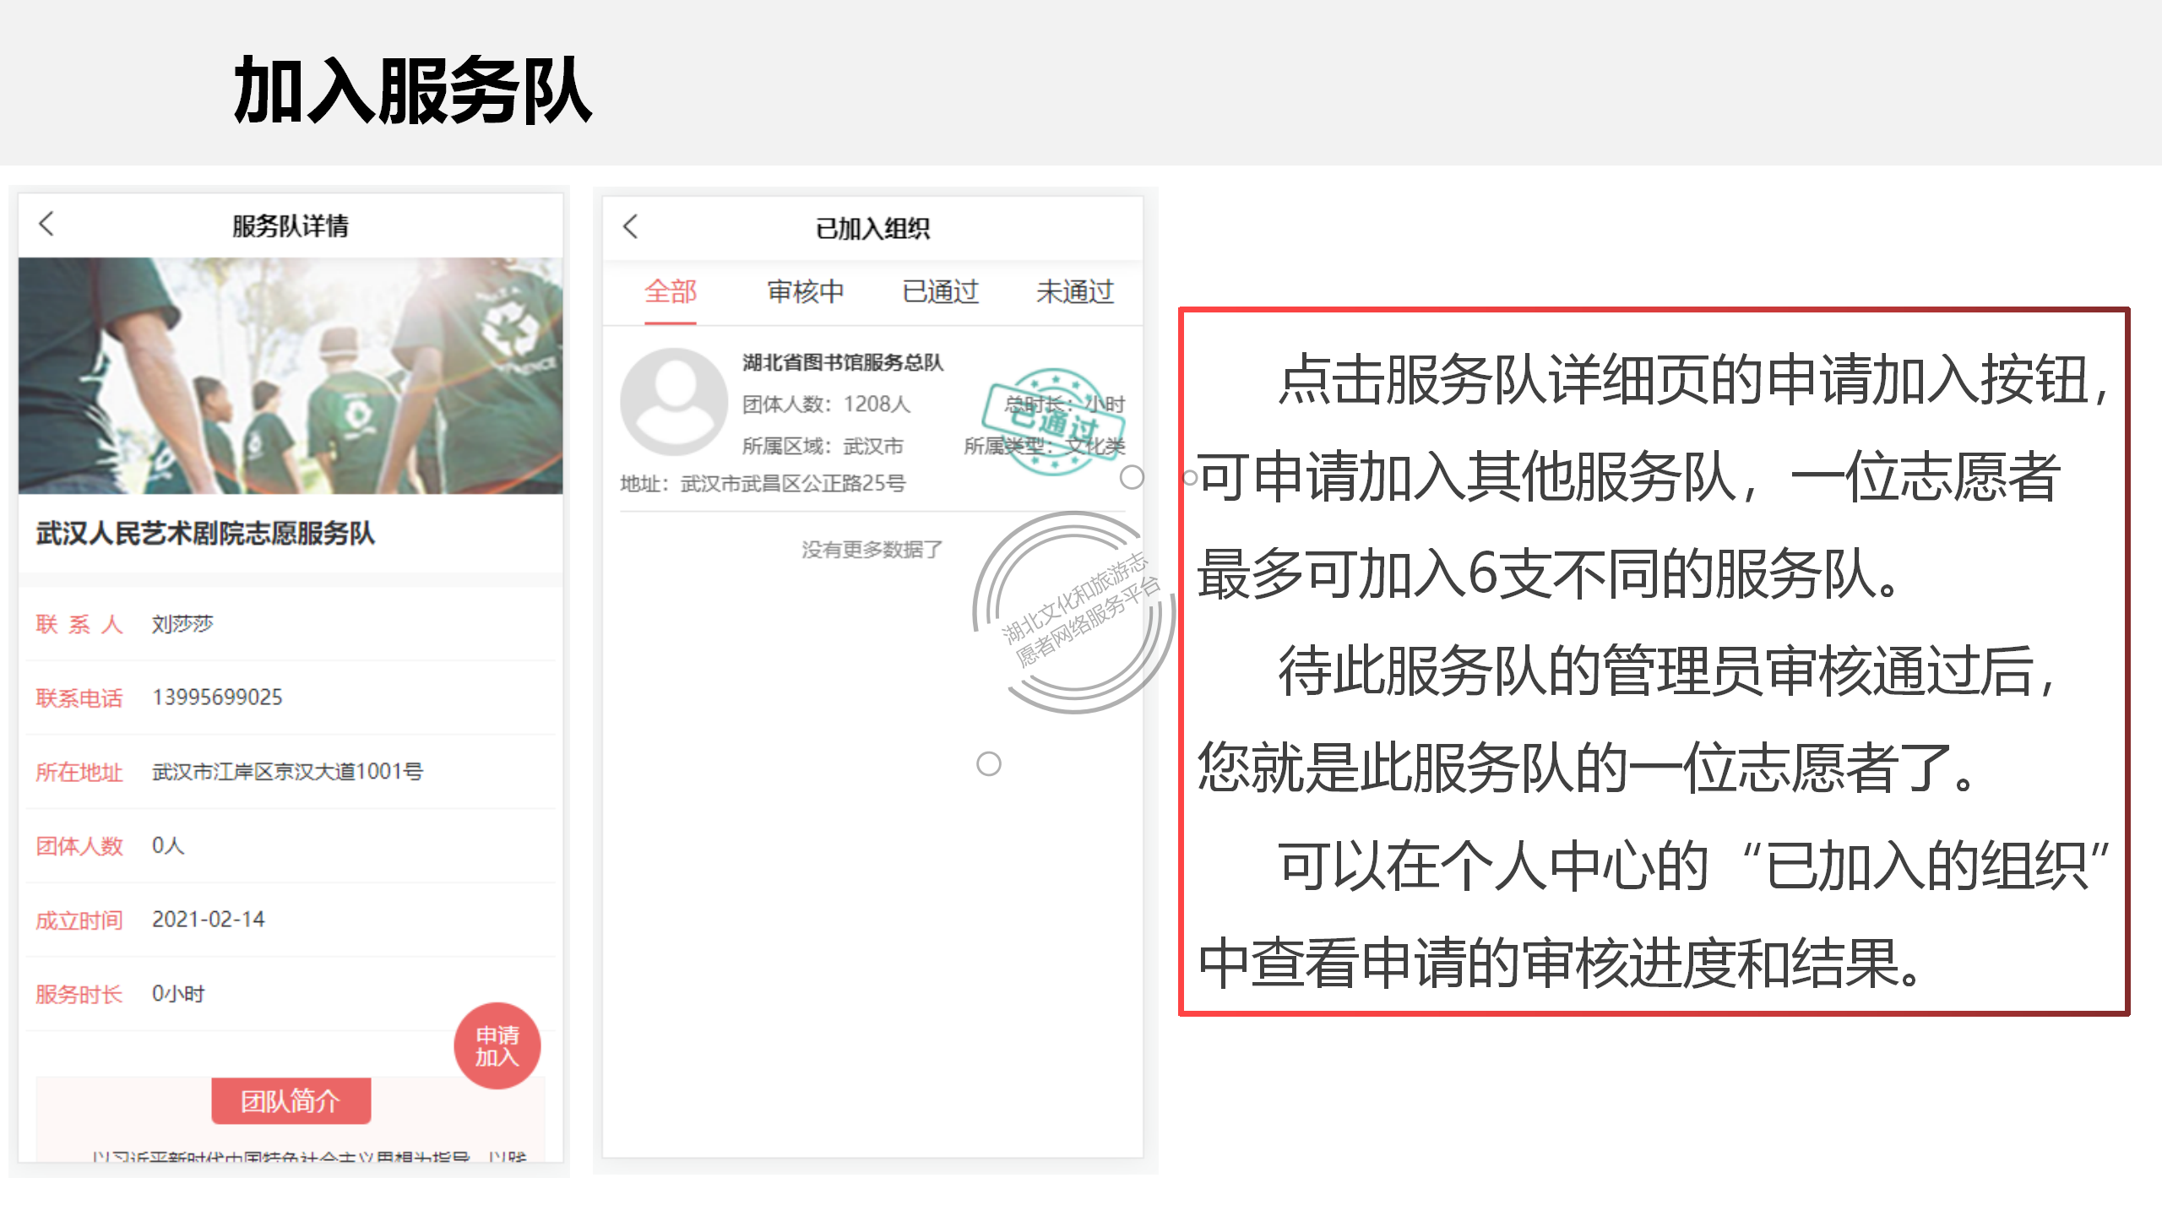Click the 已加入组织 page header title
The image size is (2162, 1216).
point(872,229)
